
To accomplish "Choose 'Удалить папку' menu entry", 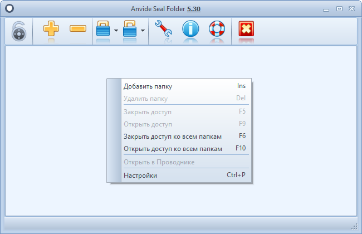I will [185, 99].
